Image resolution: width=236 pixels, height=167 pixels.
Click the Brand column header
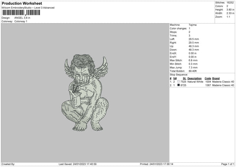click(216, 78)
